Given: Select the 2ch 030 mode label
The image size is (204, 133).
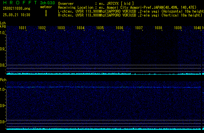Looking at the screenshot, I should (48, 3).
